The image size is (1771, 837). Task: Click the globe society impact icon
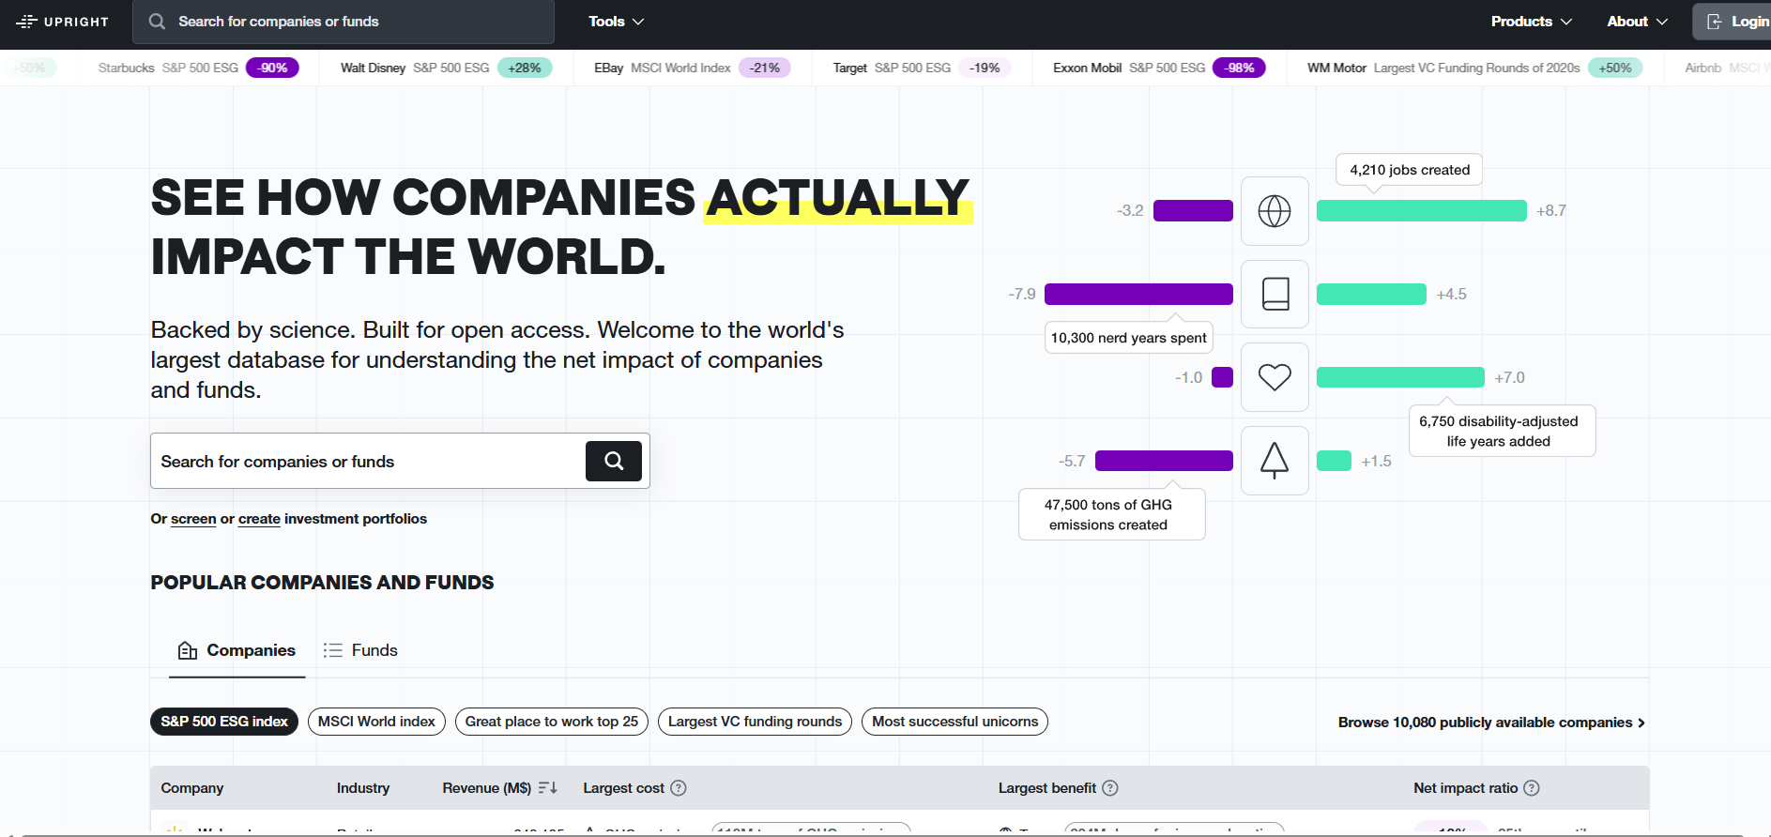(x=1274, y=211)
